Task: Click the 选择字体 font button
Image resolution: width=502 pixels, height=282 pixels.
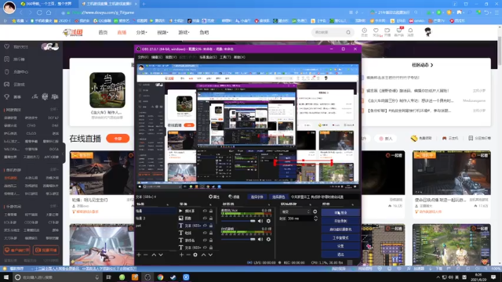Action: click(256, 197)
